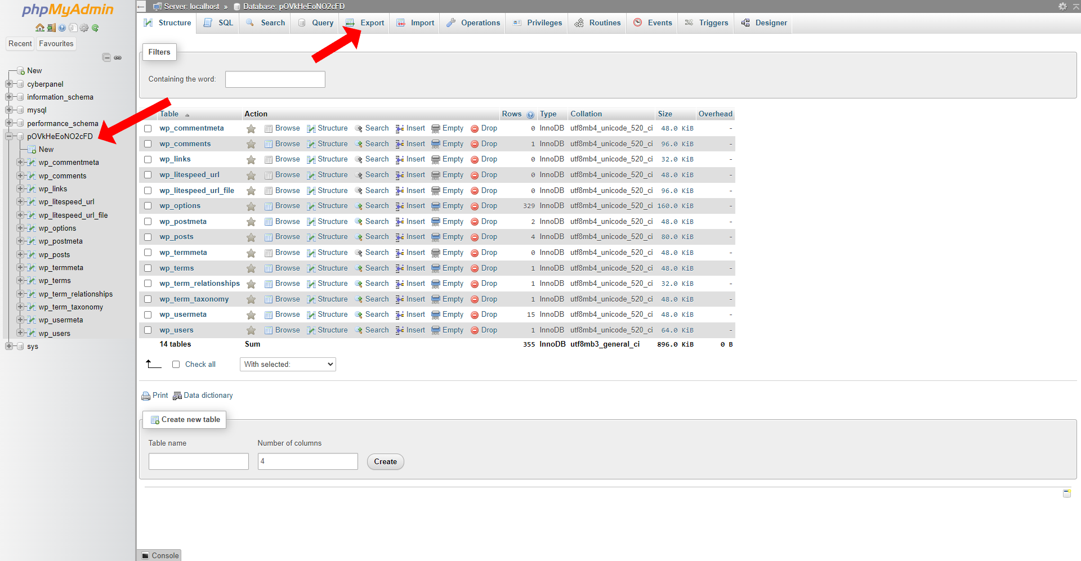Collapse the pOVkHeEoNO2cFD database node
This screenshot has width=1081, height=561.
coord(9,136)
